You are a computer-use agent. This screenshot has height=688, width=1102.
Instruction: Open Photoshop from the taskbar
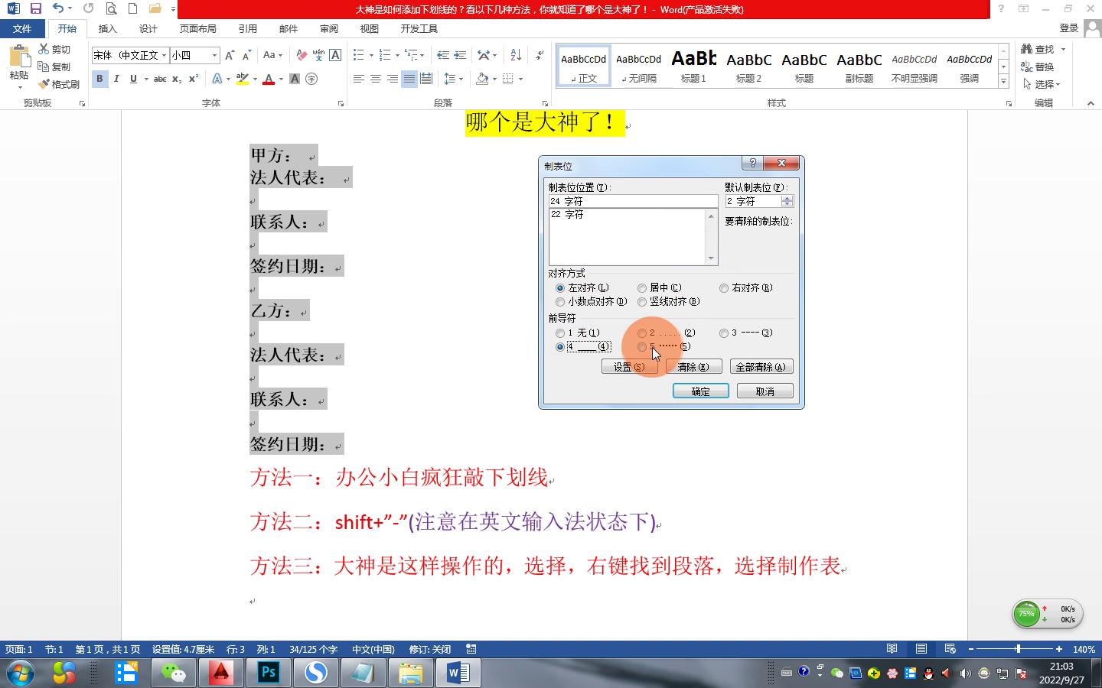pos(269,673)
